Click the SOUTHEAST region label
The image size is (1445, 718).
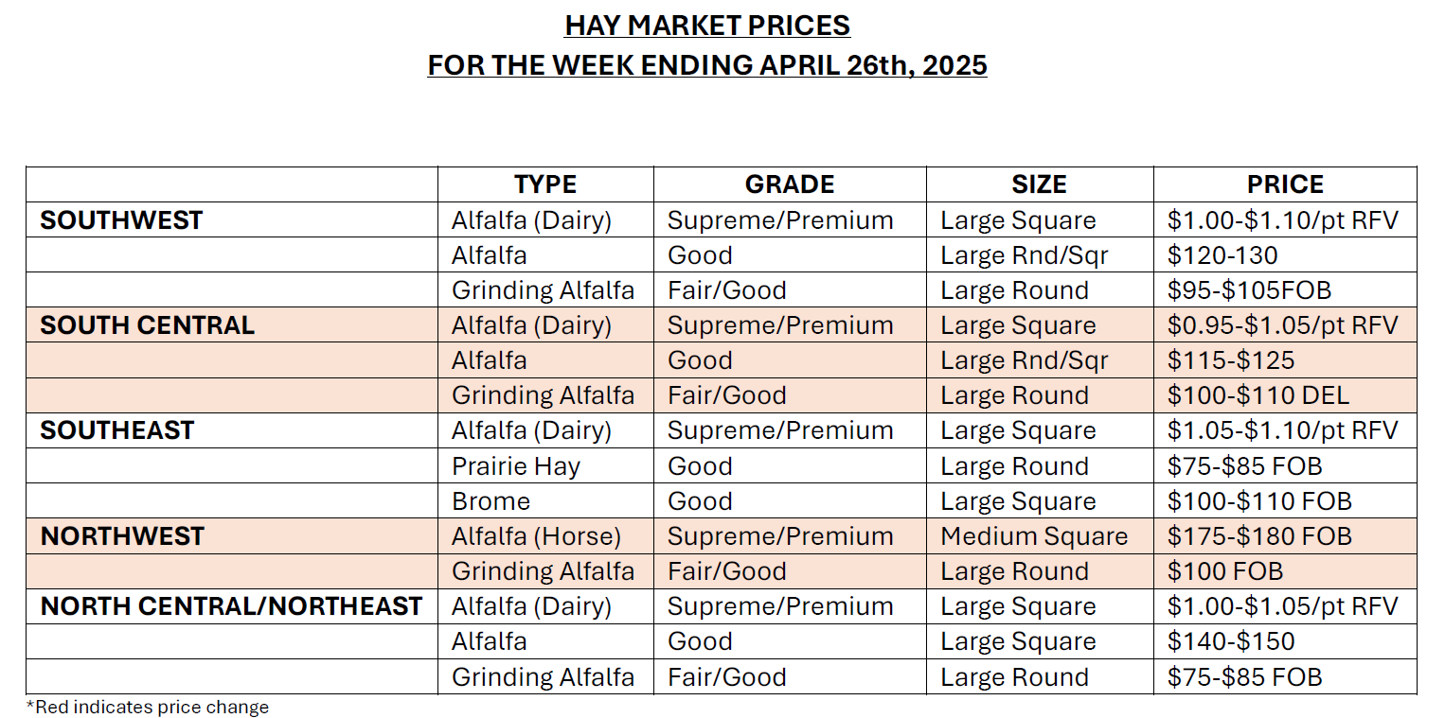point(117,430)
